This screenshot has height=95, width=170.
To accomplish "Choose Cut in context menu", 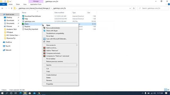I will 60,69.
